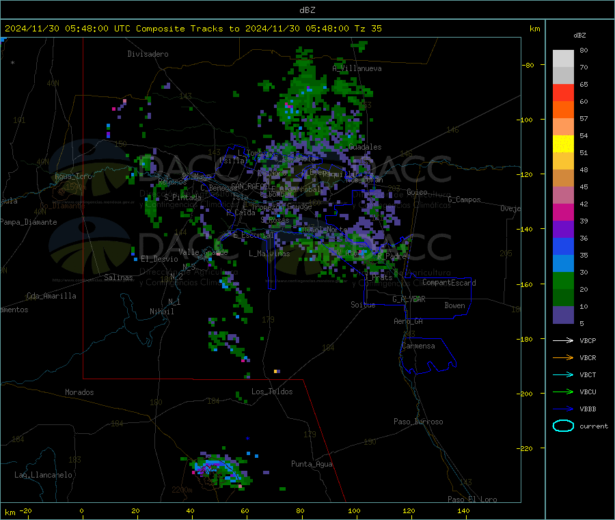Image resolution: width=615 pixels, height=520 pixels.
Task: Click the yellow echo pixel above Los_Toldos
Action: point(275,371)
